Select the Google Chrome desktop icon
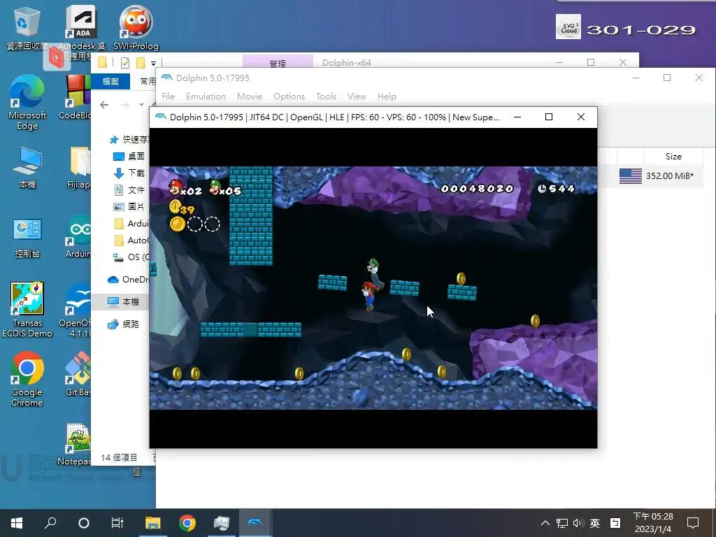 (x=27, y=379)
